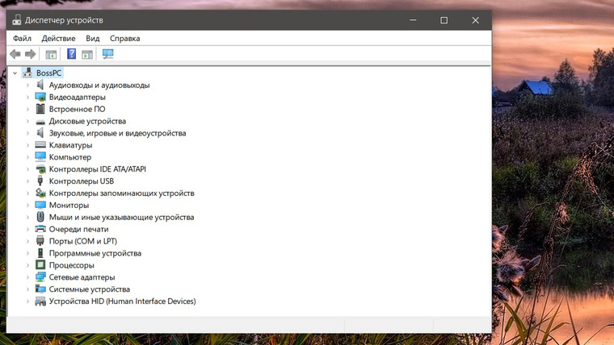Click the BossPC computer icon
This screenshot has height=345, width=614.
coord(27,73)
